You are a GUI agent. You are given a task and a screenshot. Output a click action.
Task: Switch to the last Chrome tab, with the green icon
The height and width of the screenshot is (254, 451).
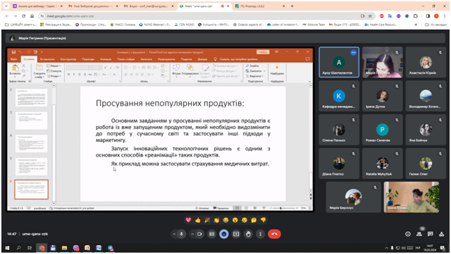coord(259,6)
